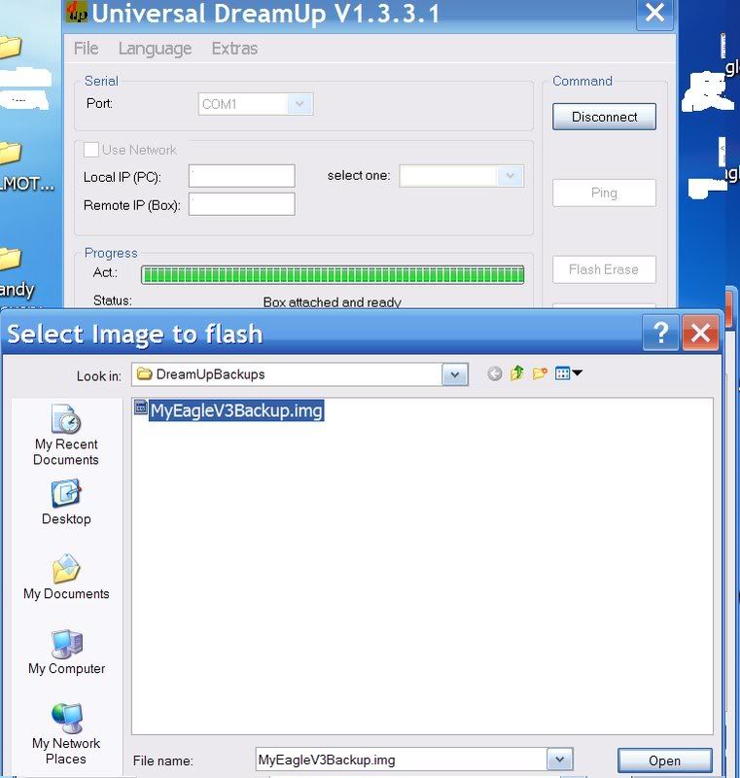Open My Documents location
740x778 pixels.
(x=66, y=577)
